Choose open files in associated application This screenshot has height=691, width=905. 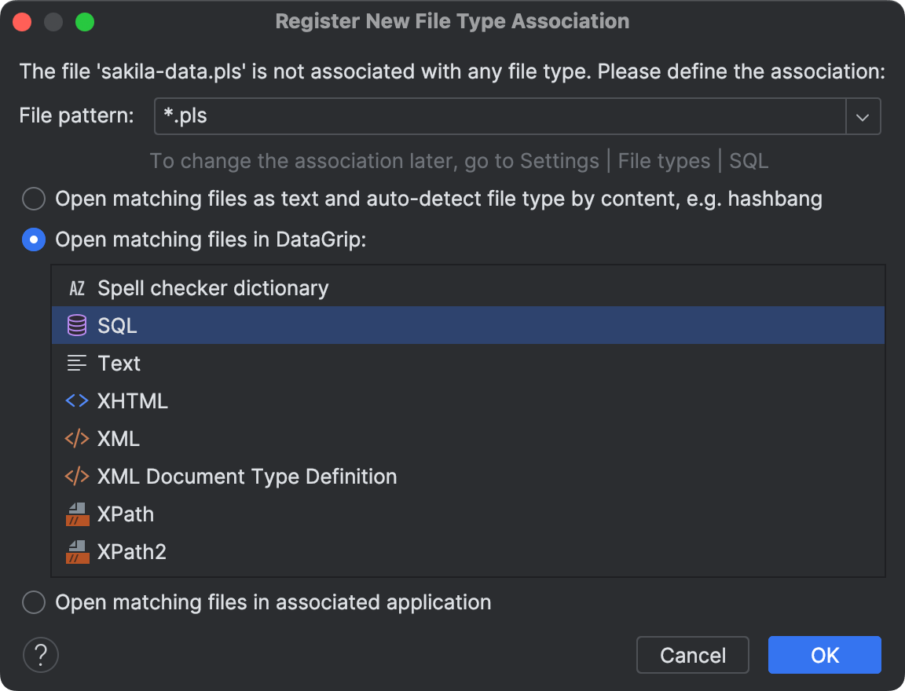[x=34, y=602]
